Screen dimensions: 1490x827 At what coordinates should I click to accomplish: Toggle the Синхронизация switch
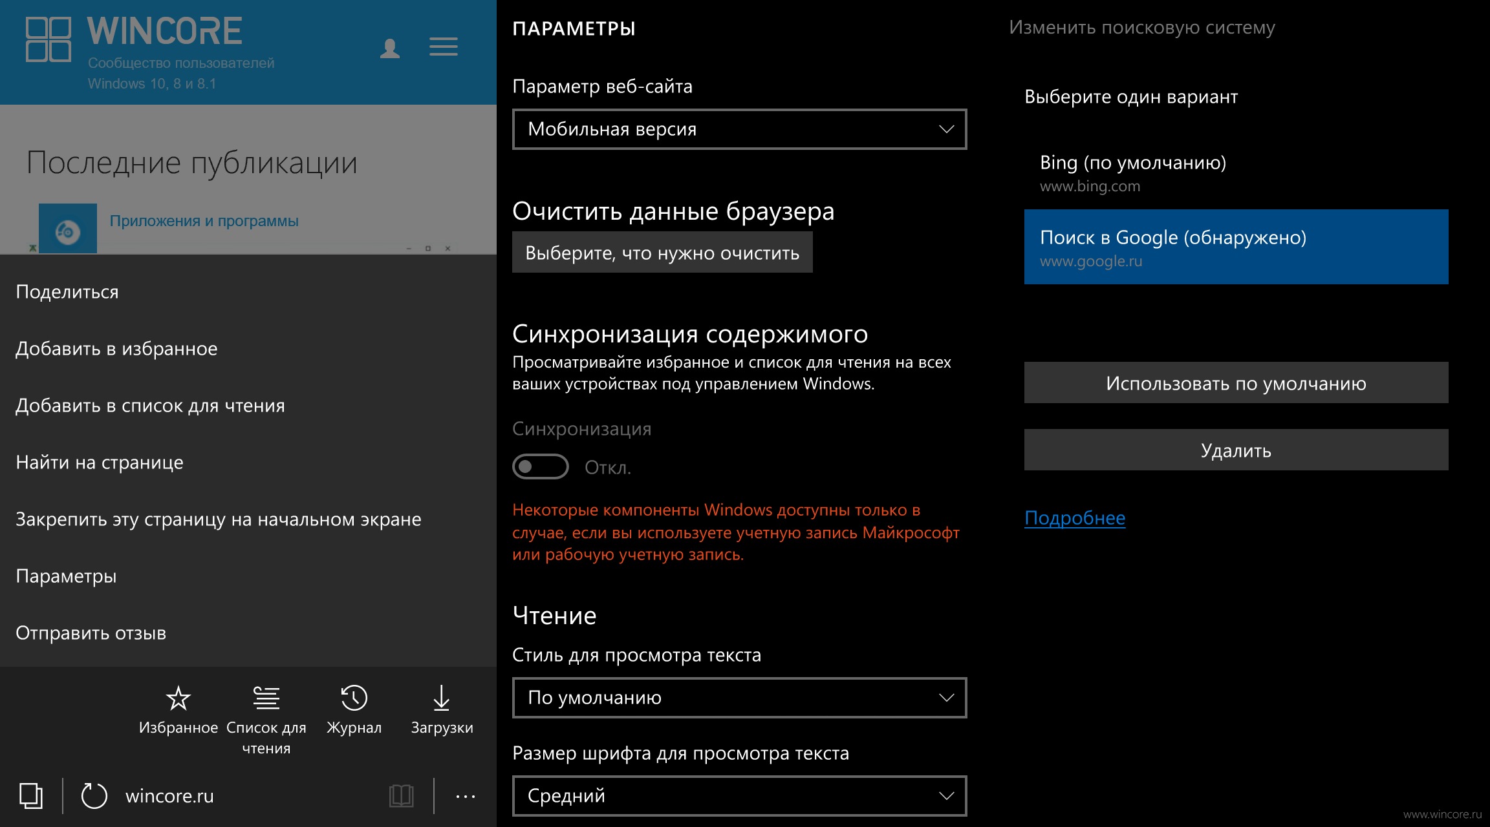[541, 466]
